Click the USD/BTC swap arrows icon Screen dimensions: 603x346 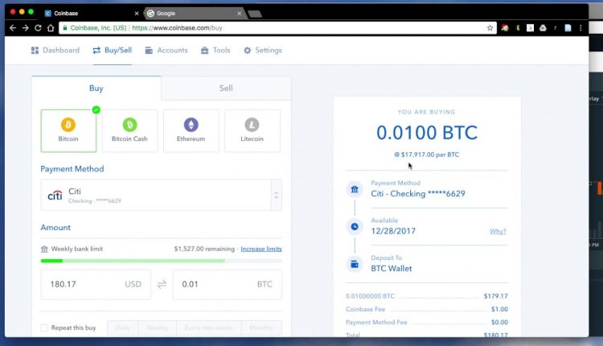pyautogui.click(x=162, y=284)
